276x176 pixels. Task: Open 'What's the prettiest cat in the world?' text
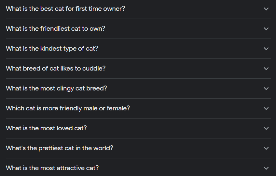point(60,148)
